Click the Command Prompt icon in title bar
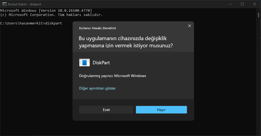Screen dimensions: 261x136 coord(5,4)
